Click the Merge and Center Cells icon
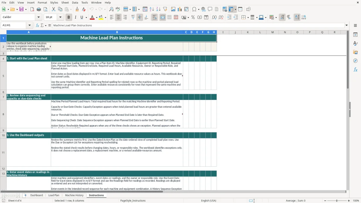 163,17
